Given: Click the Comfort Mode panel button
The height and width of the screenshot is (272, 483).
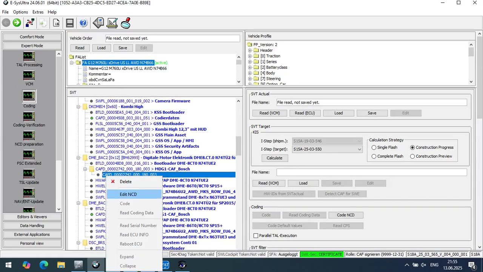Looking at the screenshot, I should (x=32, y=37).
